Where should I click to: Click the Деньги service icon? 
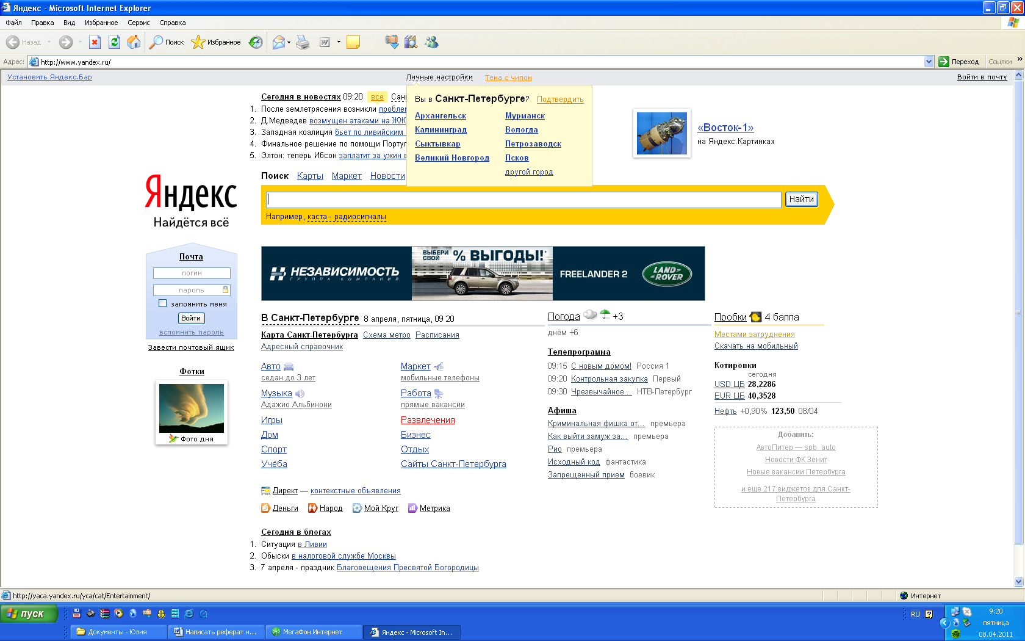point(265,508)
